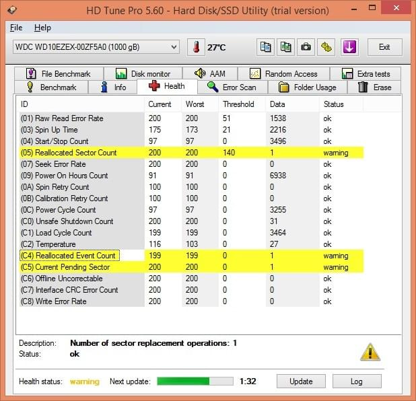Screen dimensions: 416x401
Task: Click the Data column header
Action: click(293, 104)
